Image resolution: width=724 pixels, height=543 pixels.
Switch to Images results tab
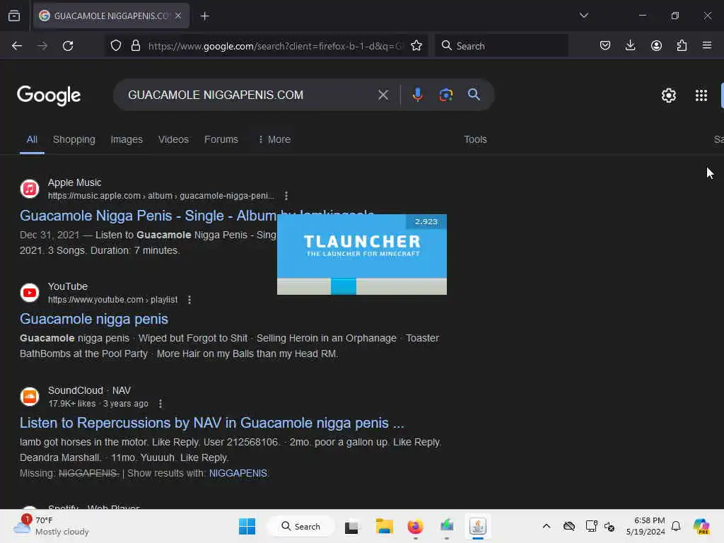click(x=127, y=139)
